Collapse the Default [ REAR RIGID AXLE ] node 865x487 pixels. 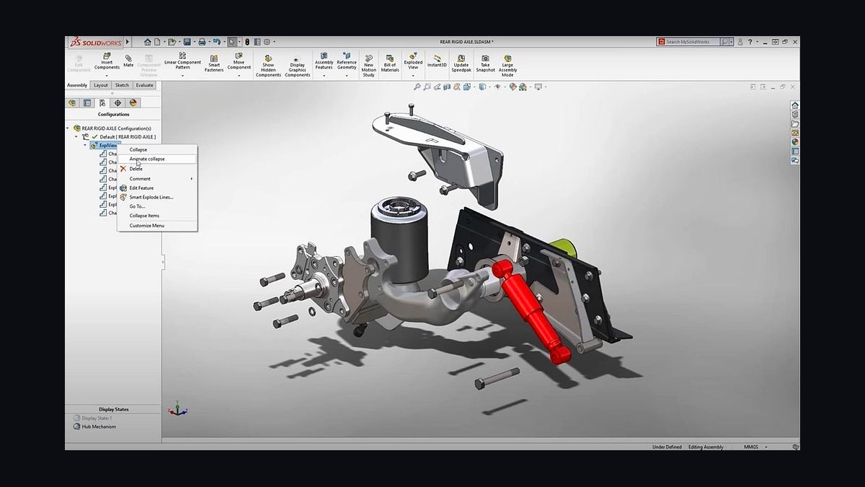[x=77, y=136]
